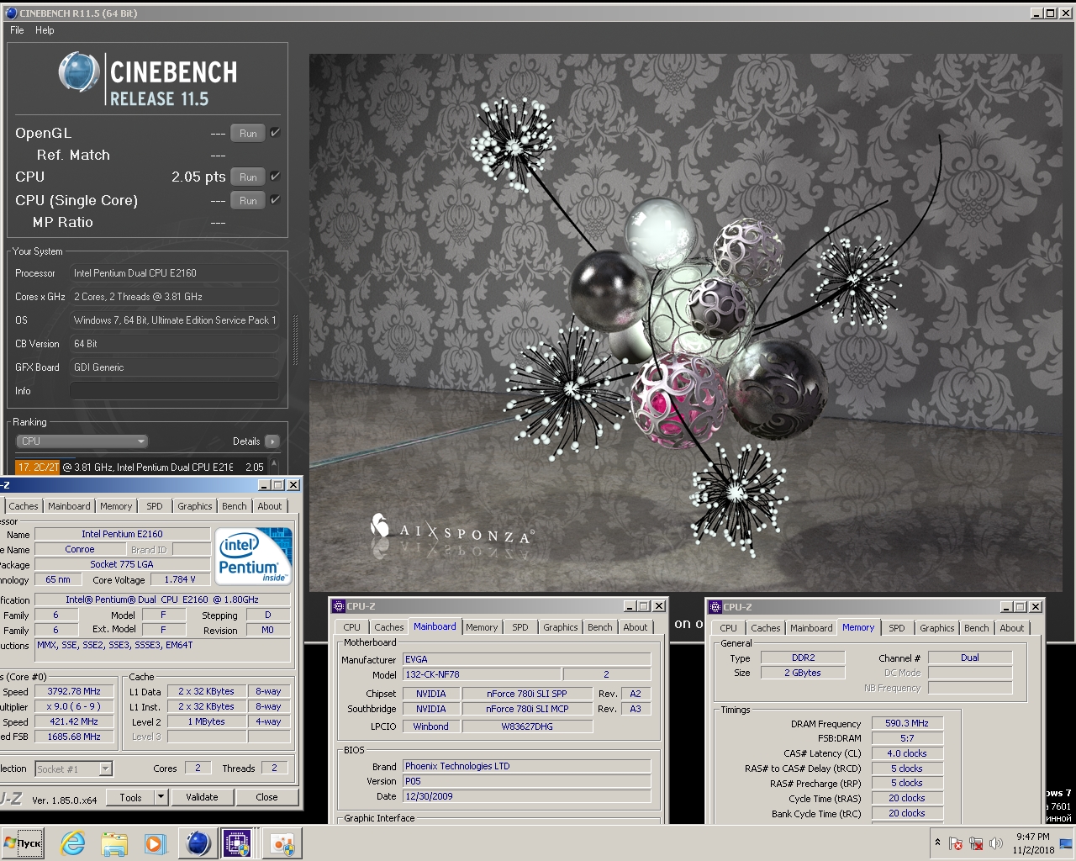Click the manufacturer value EVGA
The width and height of the screenshot is (1076, 861).
(x=526, y=659)
